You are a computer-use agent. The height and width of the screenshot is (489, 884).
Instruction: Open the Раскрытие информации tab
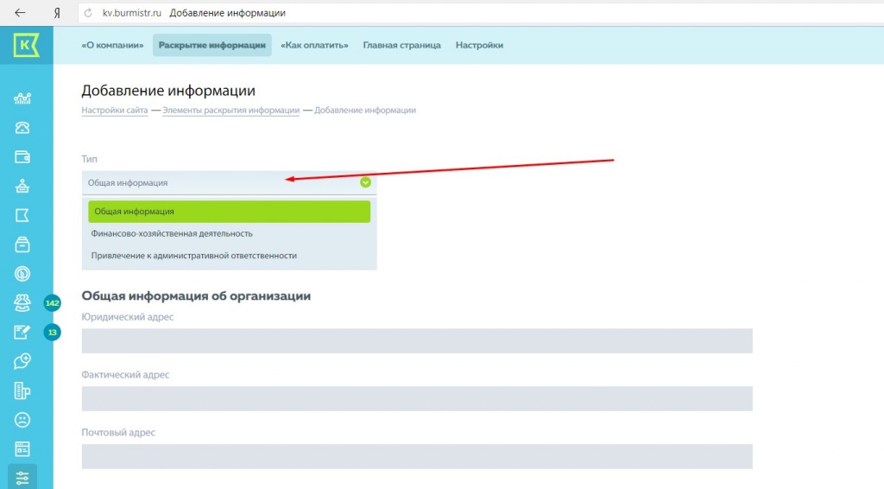click(x=212, y=45)
